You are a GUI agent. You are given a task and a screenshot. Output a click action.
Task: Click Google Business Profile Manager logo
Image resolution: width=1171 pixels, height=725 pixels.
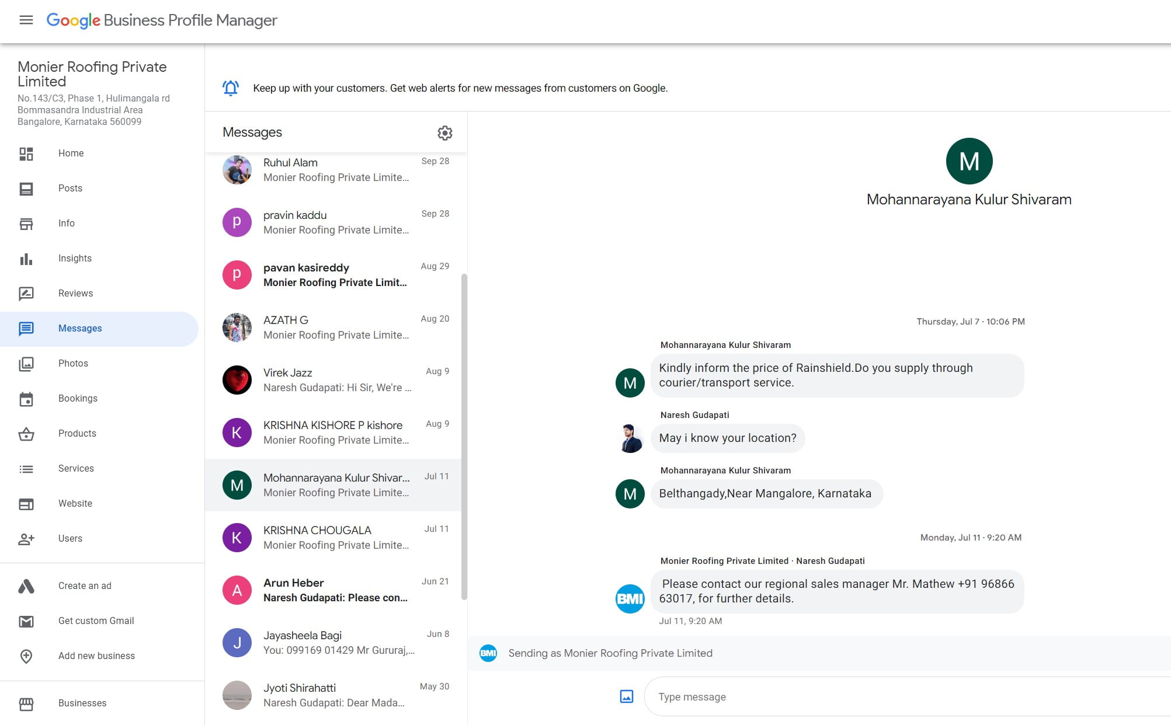[x=162, y=20]
